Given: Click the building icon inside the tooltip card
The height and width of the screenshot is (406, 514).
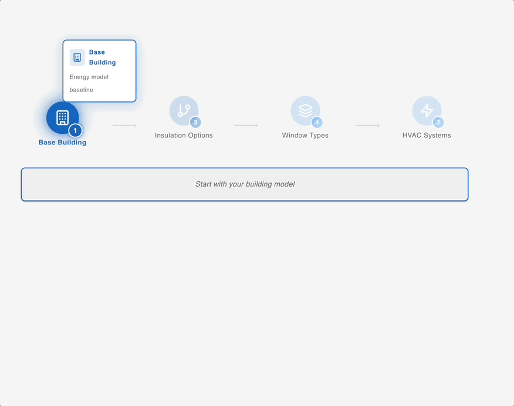Looking at the screenshot, I should pos(77,57).
